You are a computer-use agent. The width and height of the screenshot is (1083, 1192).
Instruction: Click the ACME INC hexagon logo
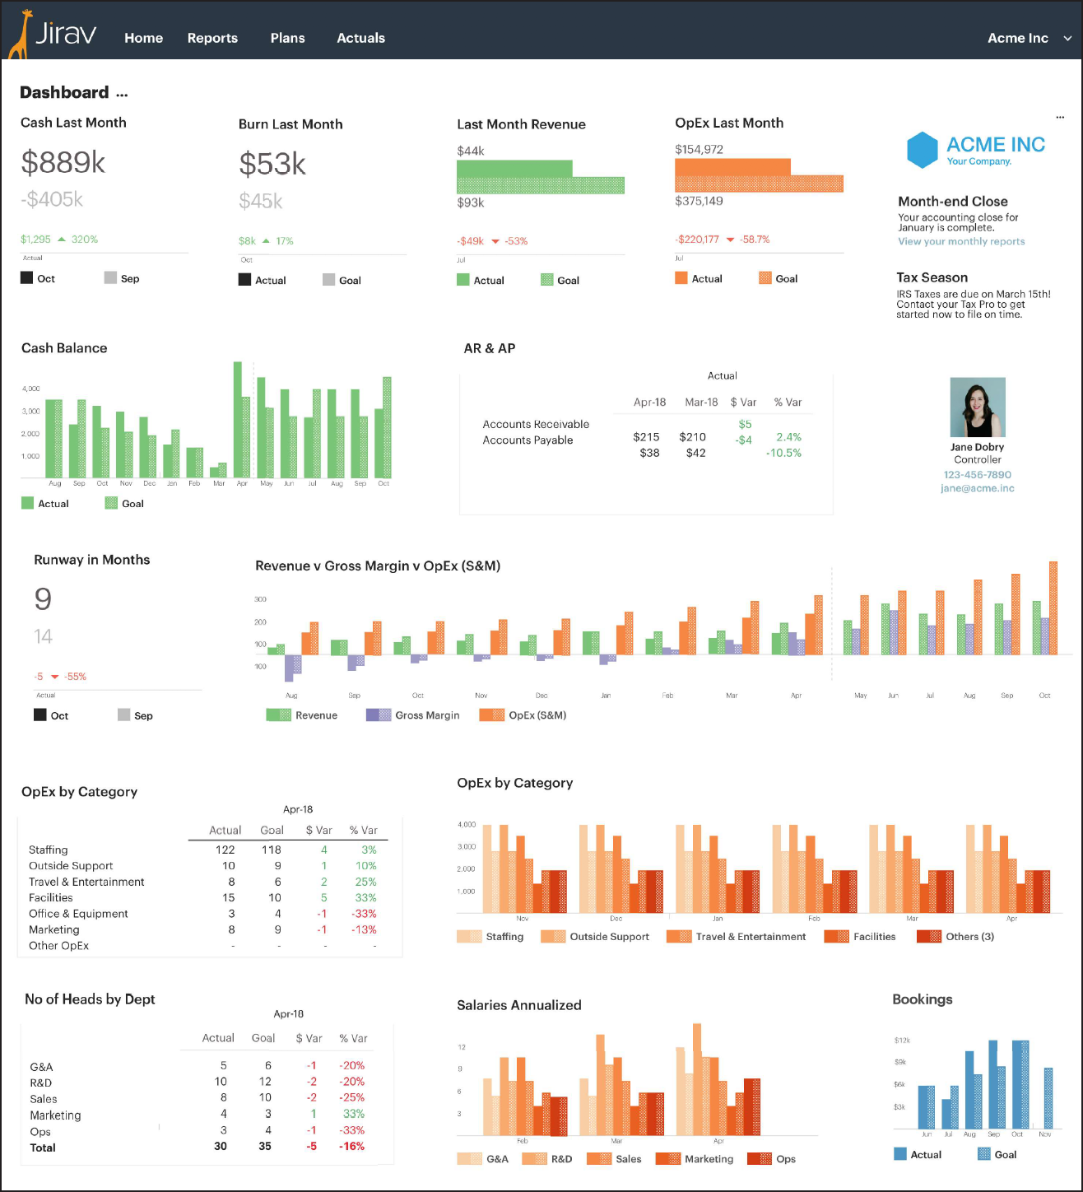point(922,150)
